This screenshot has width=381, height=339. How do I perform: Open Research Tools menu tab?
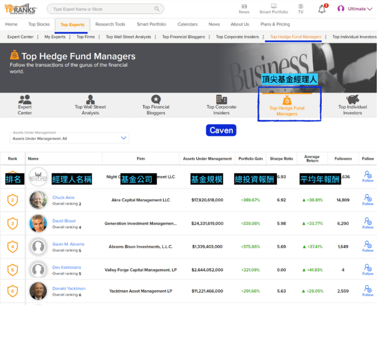pos(110,24)
